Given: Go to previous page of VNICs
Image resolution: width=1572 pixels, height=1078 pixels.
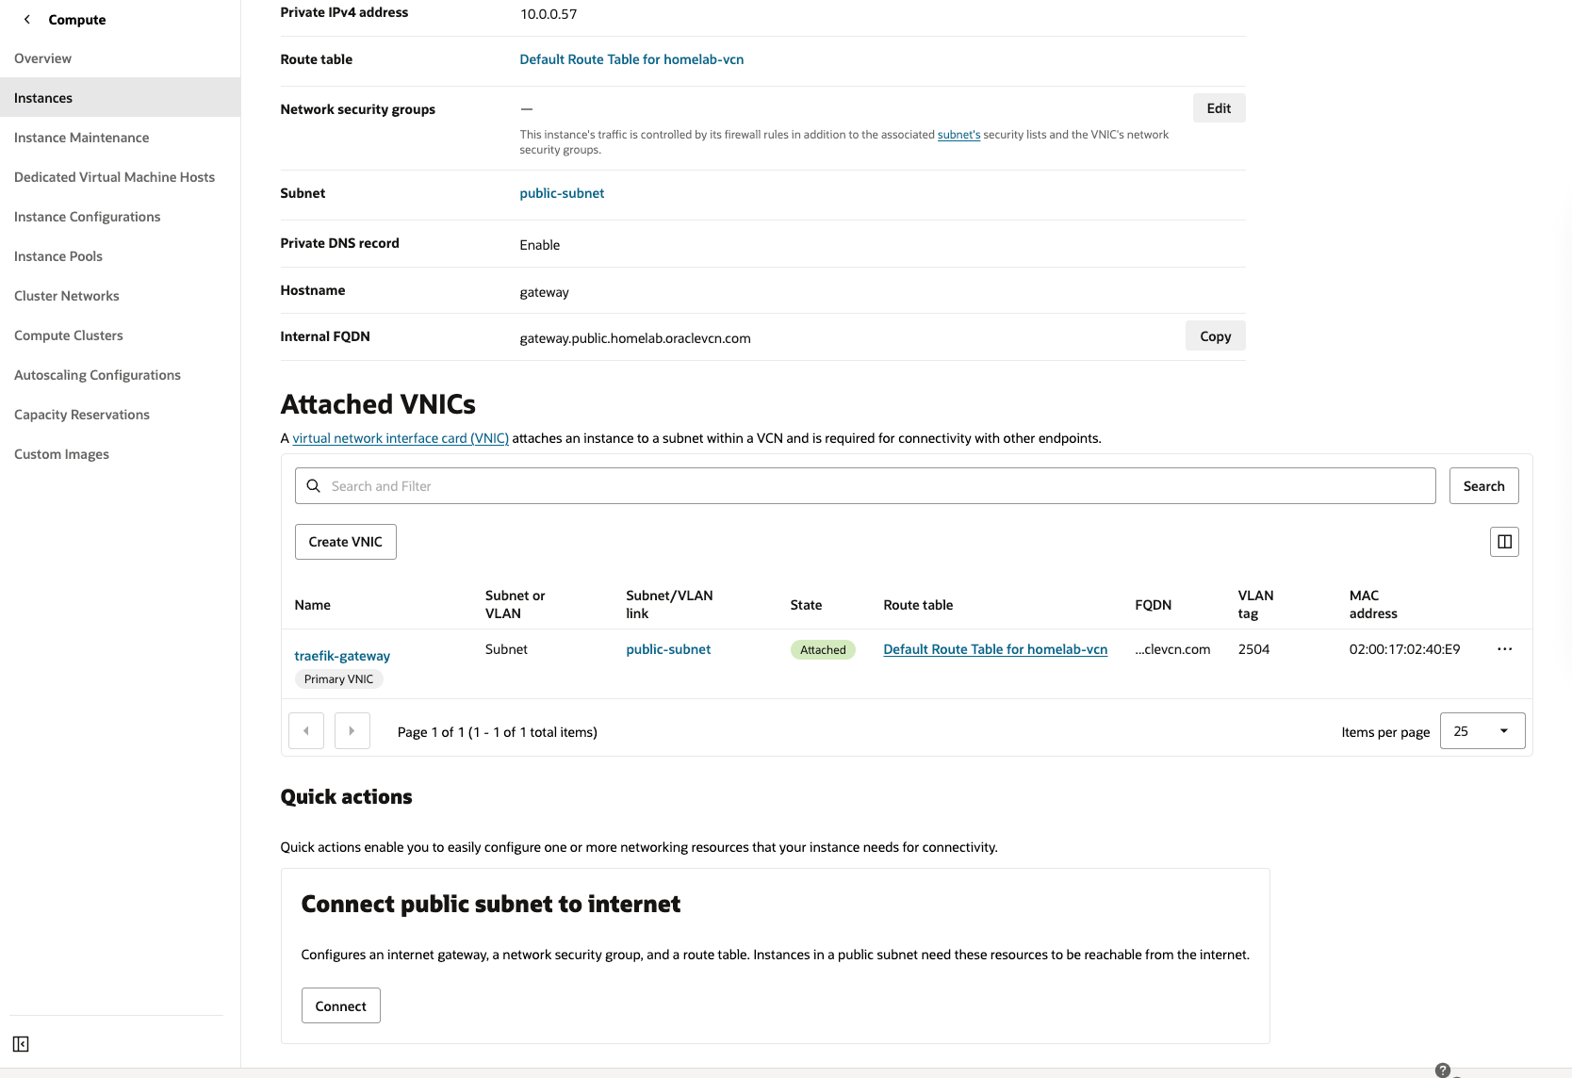Looking at the screenshot, I should [306, 731].
